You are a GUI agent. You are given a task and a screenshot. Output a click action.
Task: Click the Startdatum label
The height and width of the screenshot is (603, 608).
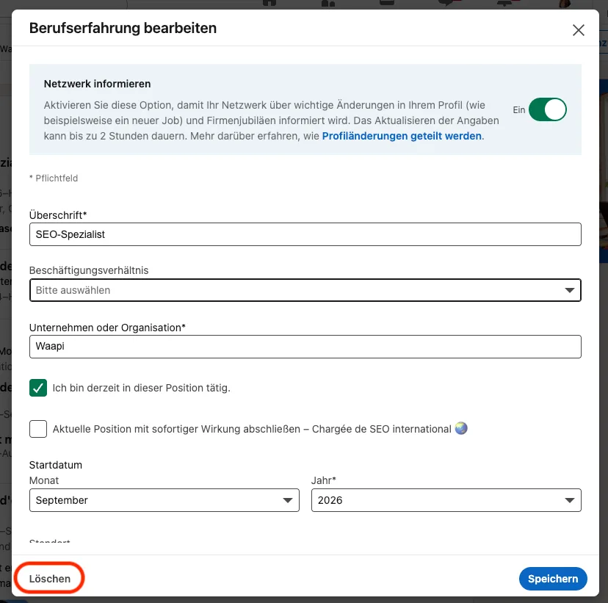coord(56,465)
